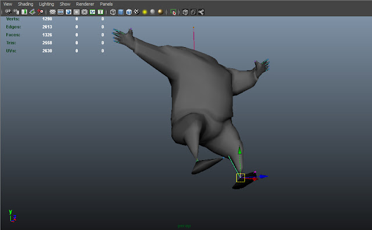This screenshot has height=230, width=372.
Task: Toggle the X-Ray display icon
Action: click(x=185, y=12)
